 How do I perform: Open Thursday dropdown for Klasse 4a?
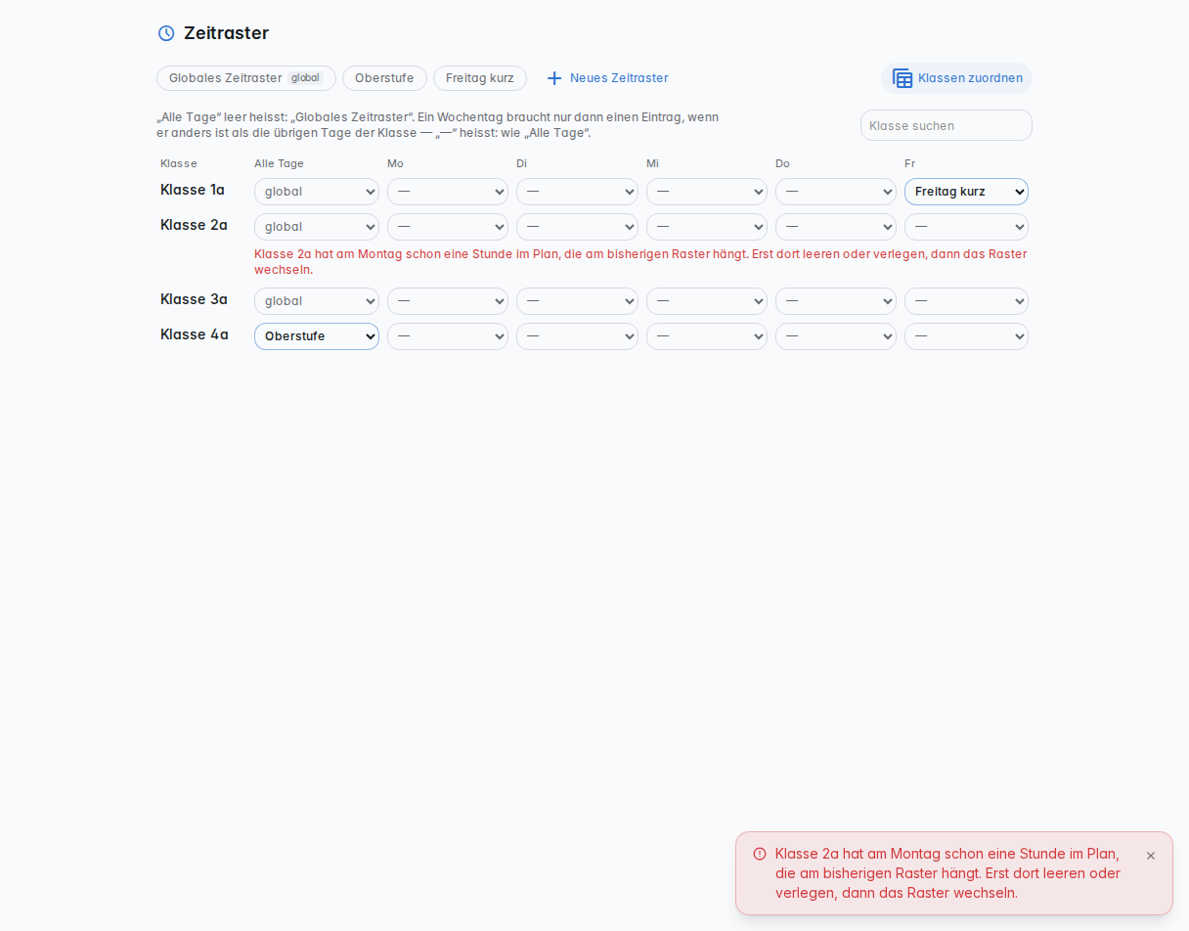coord(836,336)
